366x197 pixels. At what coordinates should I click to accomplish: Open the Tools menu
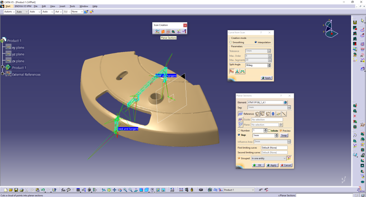tap(72, 6)
